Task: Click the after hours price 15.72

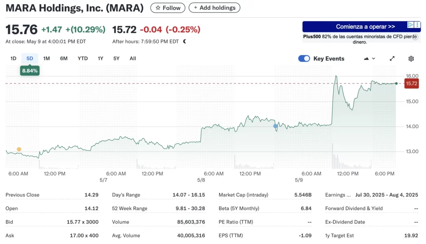Action: click(124, 30)
